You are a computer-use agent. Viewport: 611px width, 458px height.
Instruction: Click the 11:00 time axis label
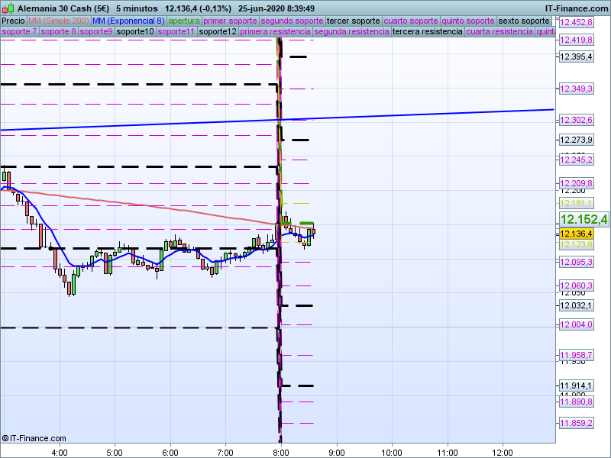coord(448,453)
